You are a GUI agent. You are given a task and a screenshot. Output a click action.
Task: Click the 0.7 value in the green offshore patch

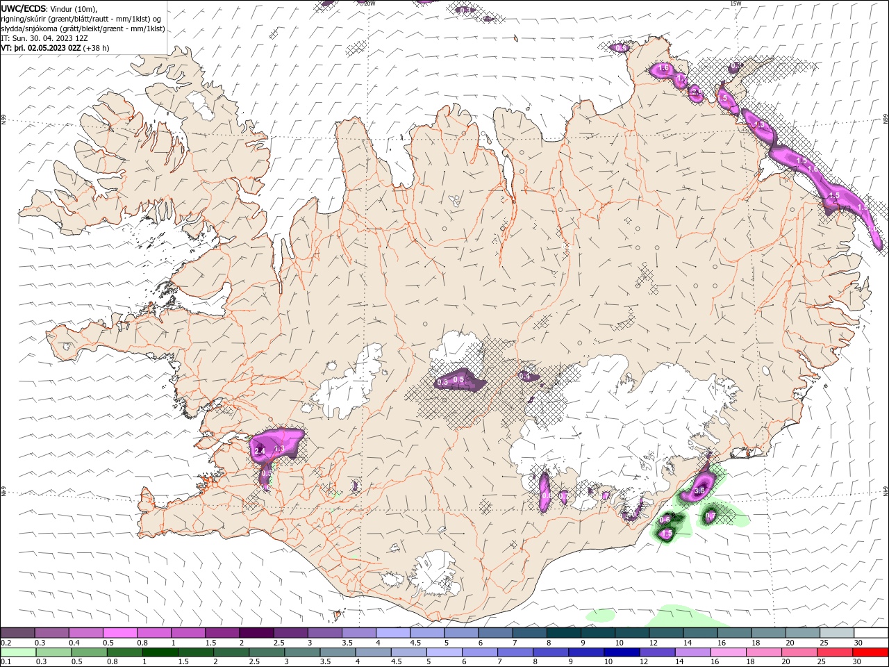(711, 516)
